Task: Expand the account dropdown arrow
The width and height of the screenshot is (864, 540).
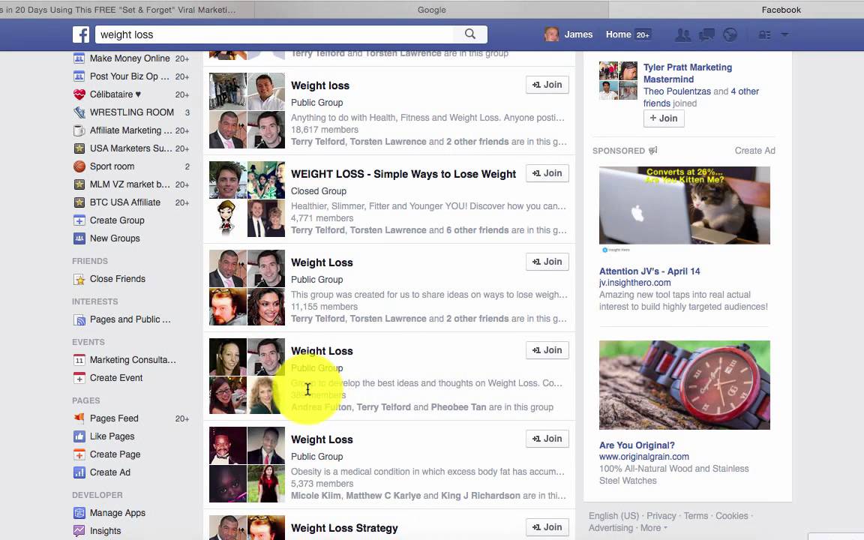Action: click(x=784, y=34)
